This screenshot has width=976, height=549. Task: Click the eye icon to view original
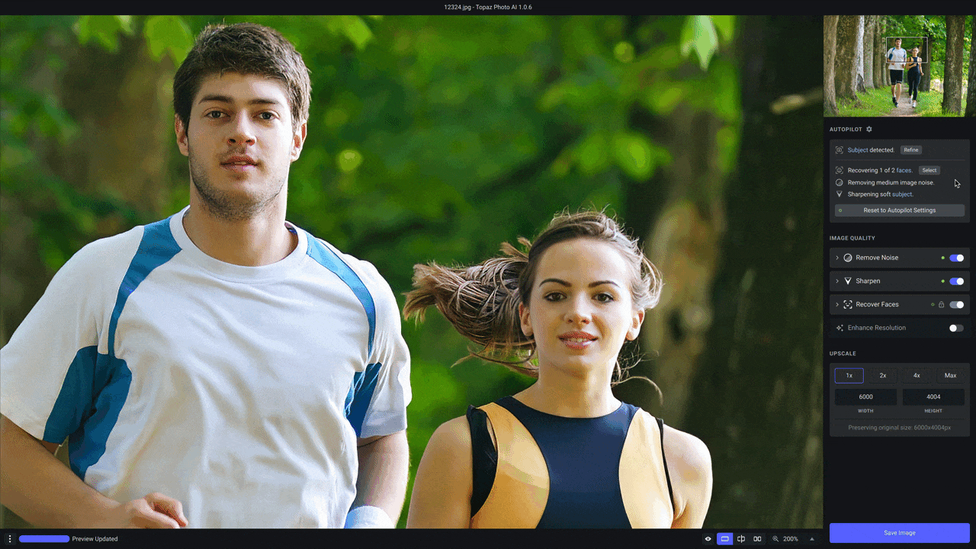coord(708,539)
